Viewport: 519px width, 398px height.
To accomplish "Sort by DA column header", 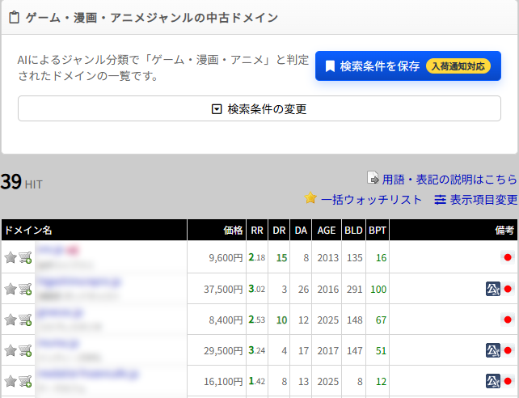I will (301, 230).
